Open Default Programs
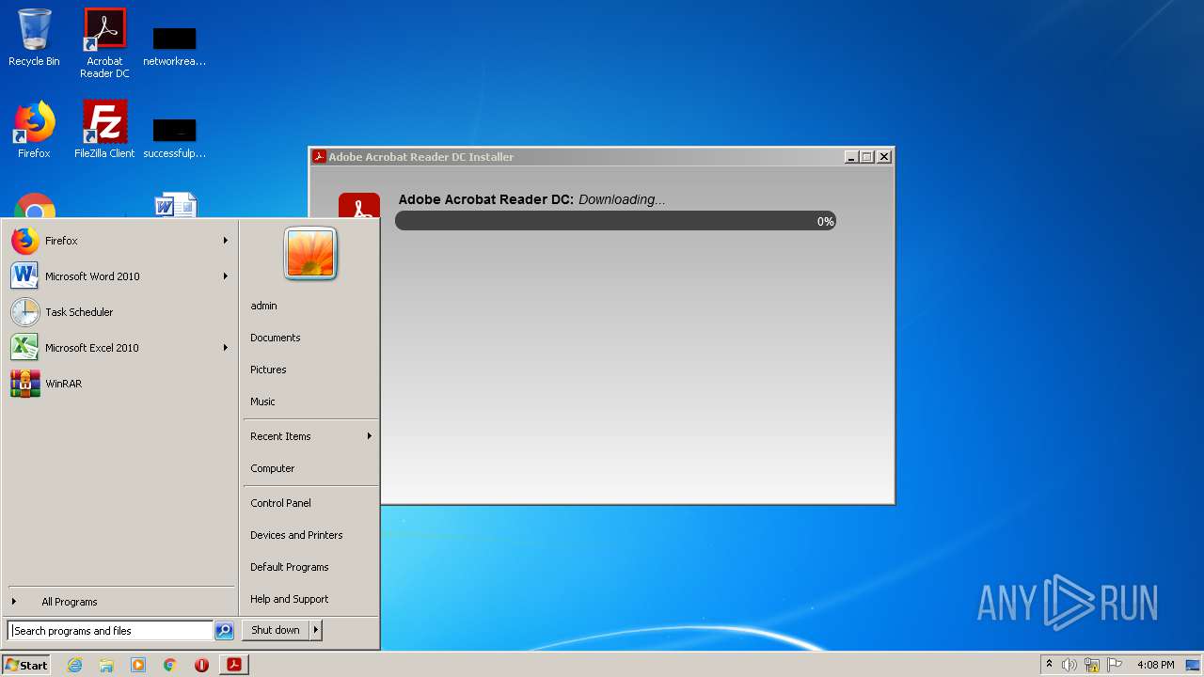Image resolution: width=1204 pixels, height=677 pixels. [310, 567]
